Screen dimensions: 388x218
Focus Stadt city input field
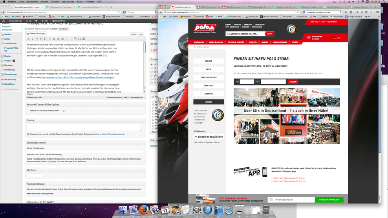pyautogui.click(x=273, y=82)
